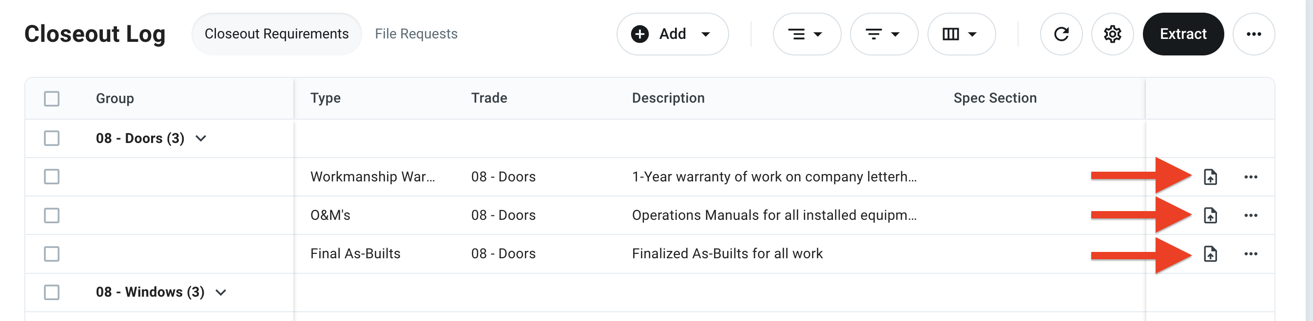This screenshot has width=1313, height=321.
Task: Switch to the File Requests tab
Action: (x=416, y=34)
